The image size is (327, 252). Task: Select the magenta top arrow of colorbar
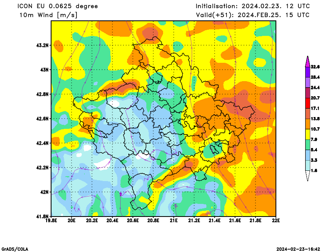coord(308,62)
